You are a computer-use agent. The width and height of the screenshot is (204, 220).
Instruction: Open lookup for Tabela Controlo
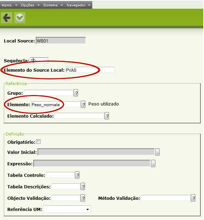point(77,175)
